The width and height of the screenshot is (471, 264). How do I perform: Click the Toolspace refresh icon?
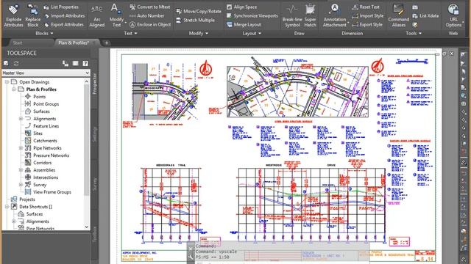16,63
